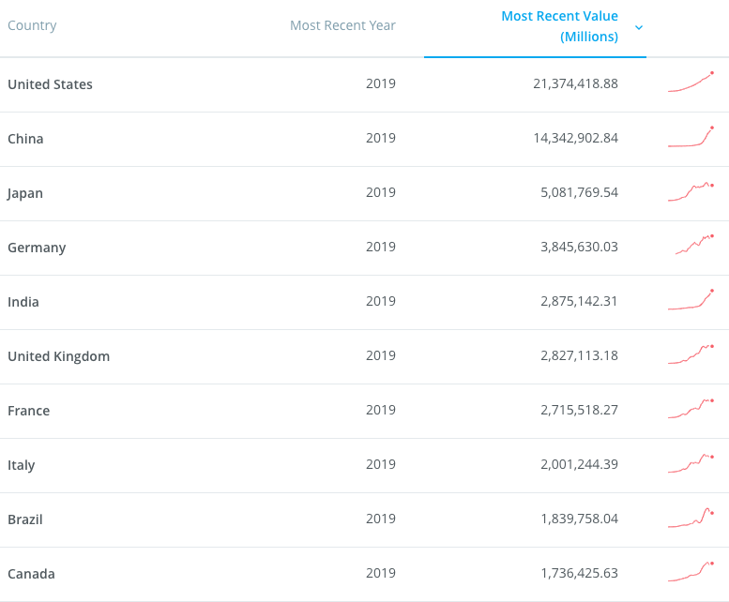
Task: Click the United States sparkline trend chart
Action: click(x=691, y=83)
